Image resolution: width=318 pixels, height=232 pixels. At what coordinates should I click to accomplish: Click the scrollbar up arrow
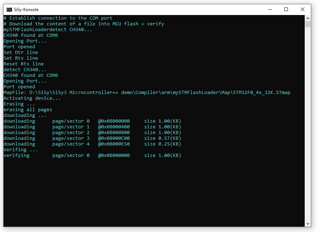point(308,18)
